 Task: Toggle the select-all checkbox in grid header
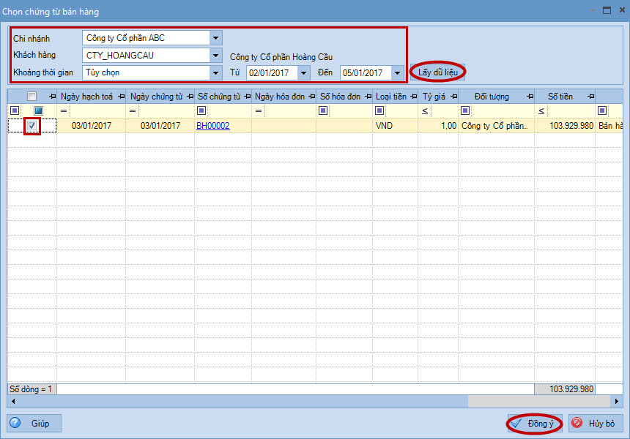(x=31, y=97)
